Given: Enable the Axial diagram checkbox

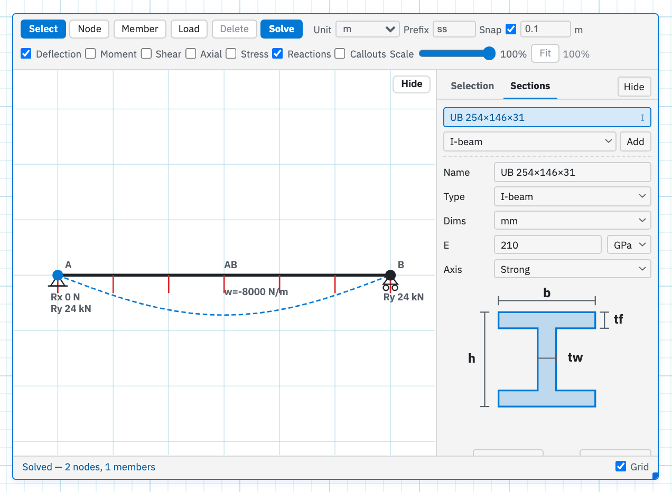Looking at the screenshot, I should coord(191,53).
